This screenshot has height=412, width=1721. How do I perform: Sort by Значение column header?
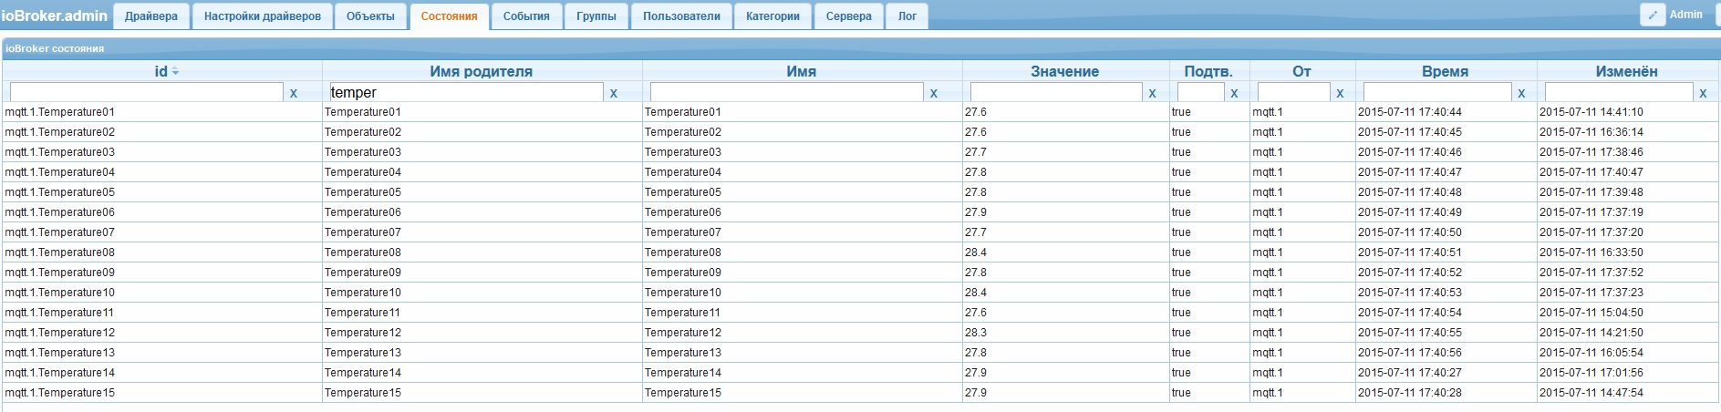tap(1065, 71)
